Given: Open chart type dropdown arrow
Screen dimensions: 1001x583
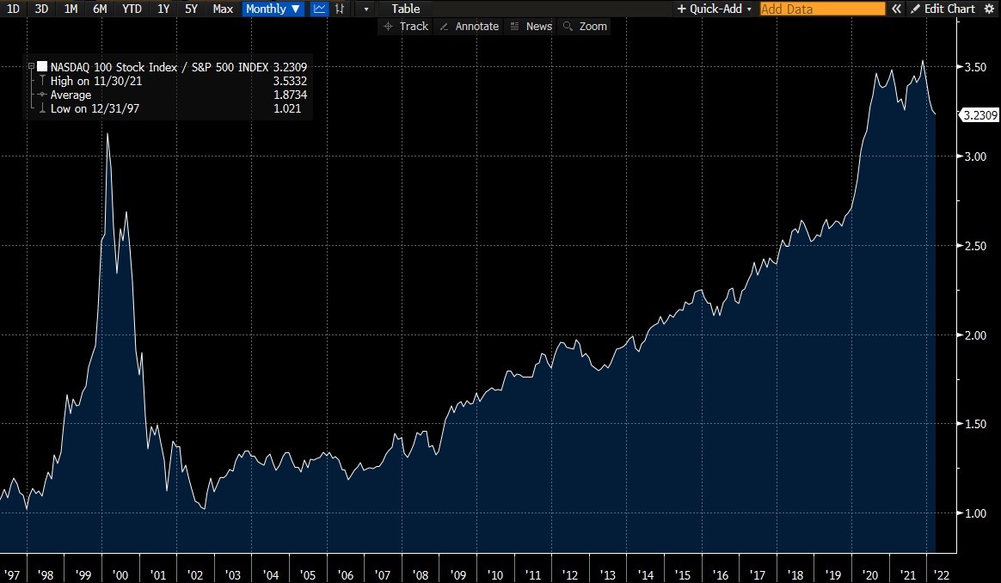Looking at the screenshot, I should (366, 9).
